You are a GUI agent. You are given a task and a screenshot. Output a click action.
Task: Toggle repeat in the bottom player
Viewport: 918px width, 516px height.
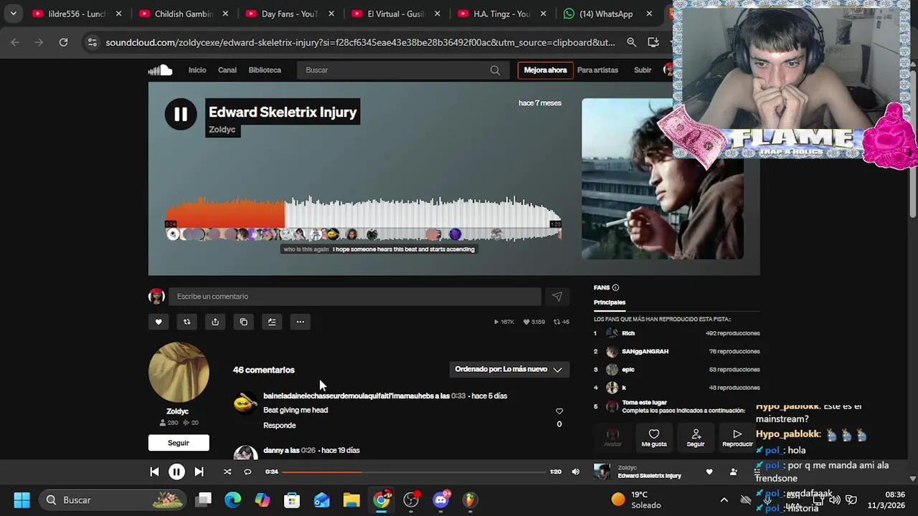247,472
